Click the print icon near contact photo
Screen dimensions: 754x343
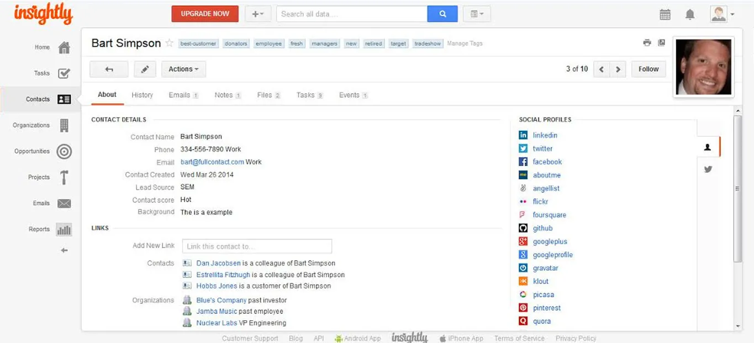(647, 43)
